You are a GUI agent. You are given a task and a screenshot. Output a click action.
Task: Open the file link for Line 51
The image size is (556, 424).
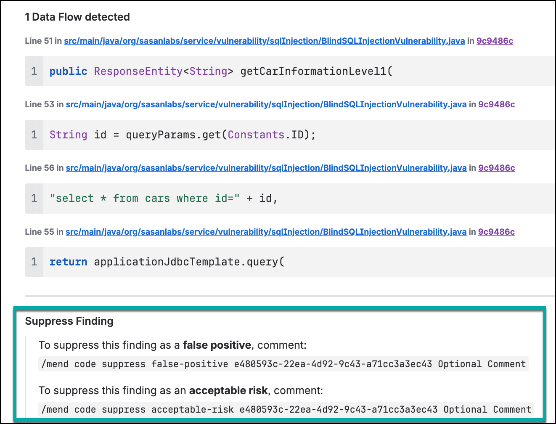tap(264, 41)
